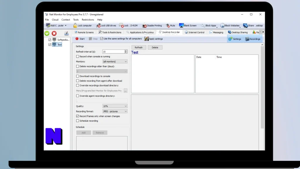The width and height of the screenshot is (300, 169).
Task: Enable Override recordings download directory
Action: click(77, 85)
